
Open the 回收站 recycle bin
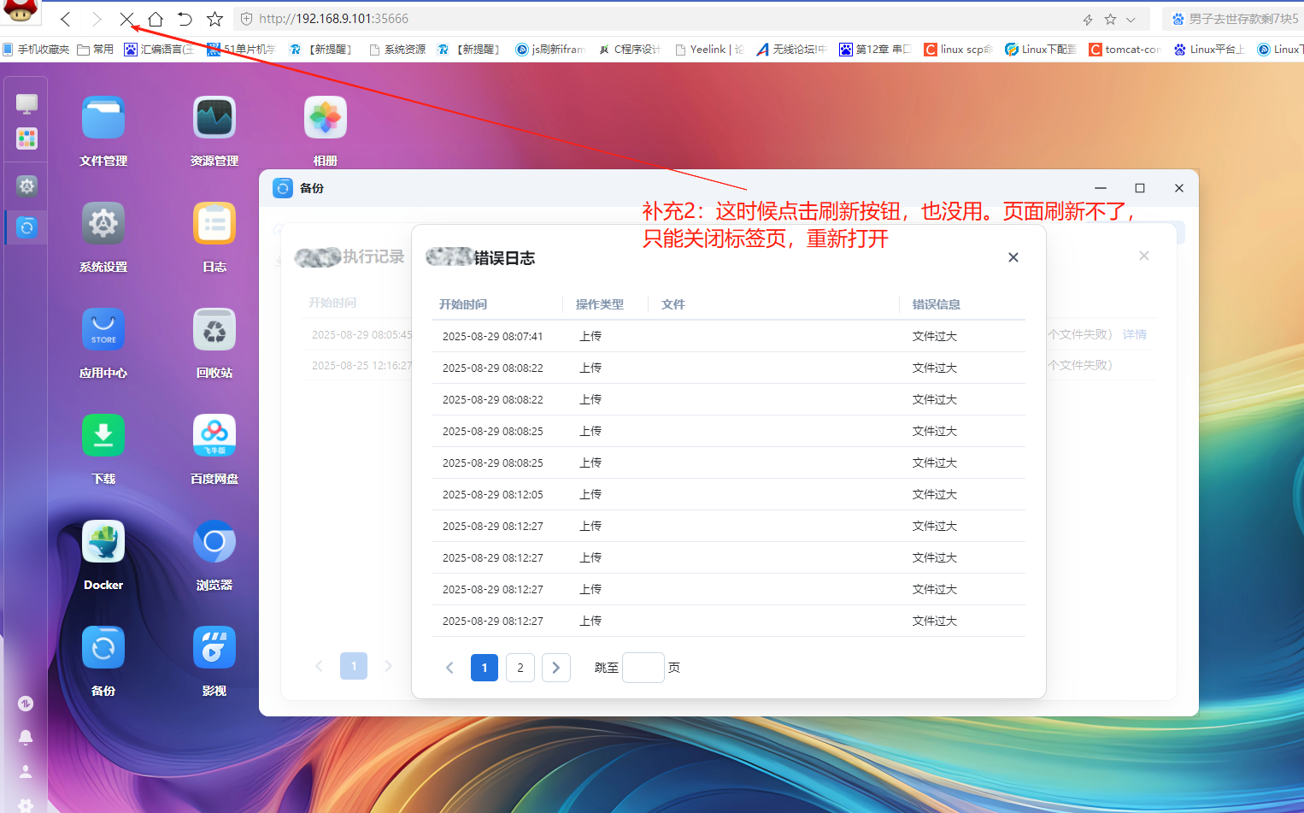coord(214,330)
